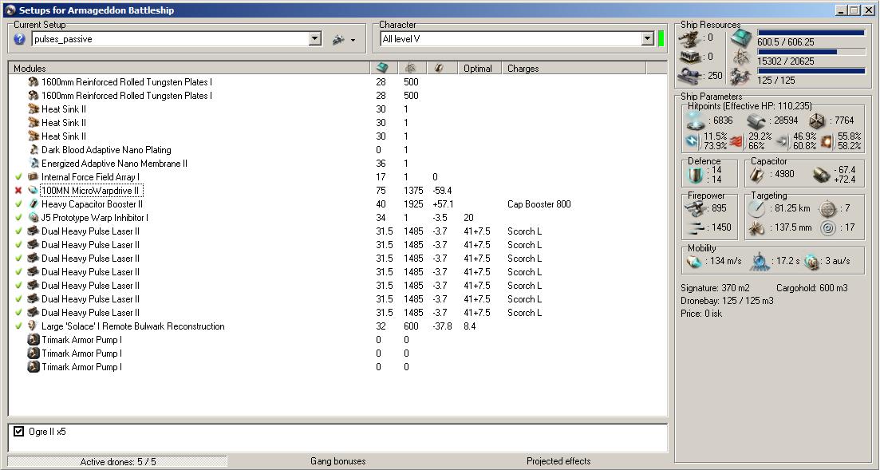Click the Active drones: 5 / 5 tab
Viewport: 880px width, 470px height.
[x=118, y=461]
